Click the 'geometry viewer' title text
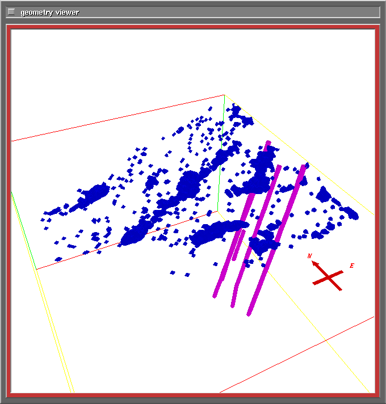 point(50,12)
